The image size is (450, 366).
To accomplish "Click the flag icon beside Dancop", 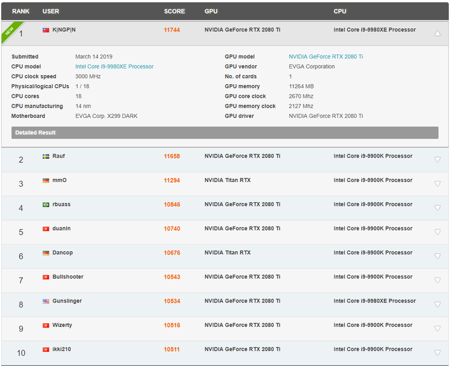I will (46, 253).
